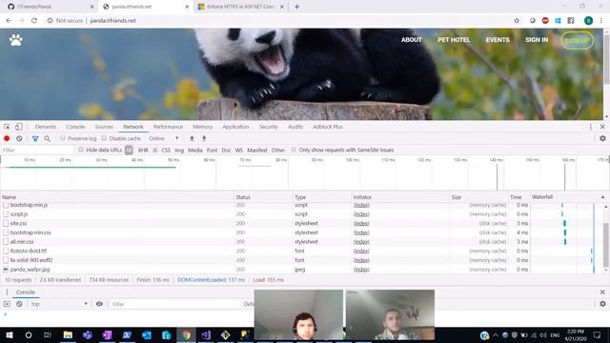610x343 pixels.
Task: Click the console Filter input
Action: (175, 304)
